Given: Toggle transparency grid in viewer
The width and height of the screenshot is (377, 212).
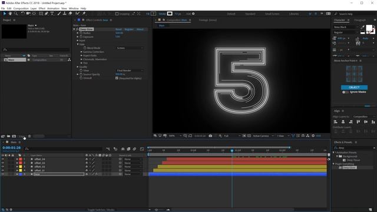Looking at the screenshot, I should pyautogui.click(x=249, y=136).
